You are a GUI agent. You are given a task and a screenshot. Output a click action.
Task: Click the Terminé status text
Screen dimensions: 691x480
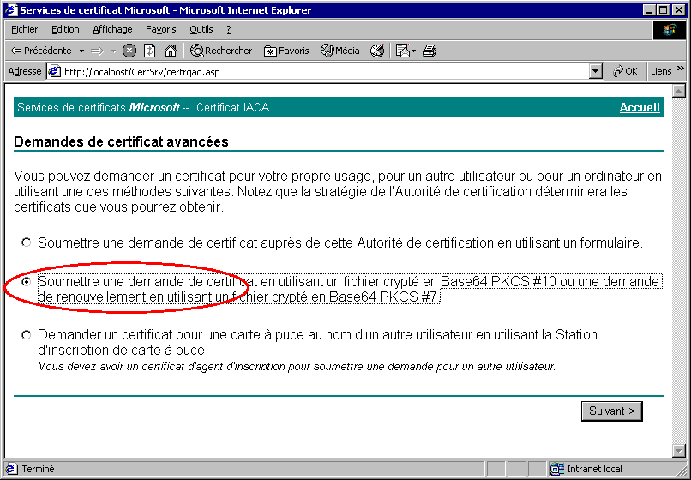[38, 469]
